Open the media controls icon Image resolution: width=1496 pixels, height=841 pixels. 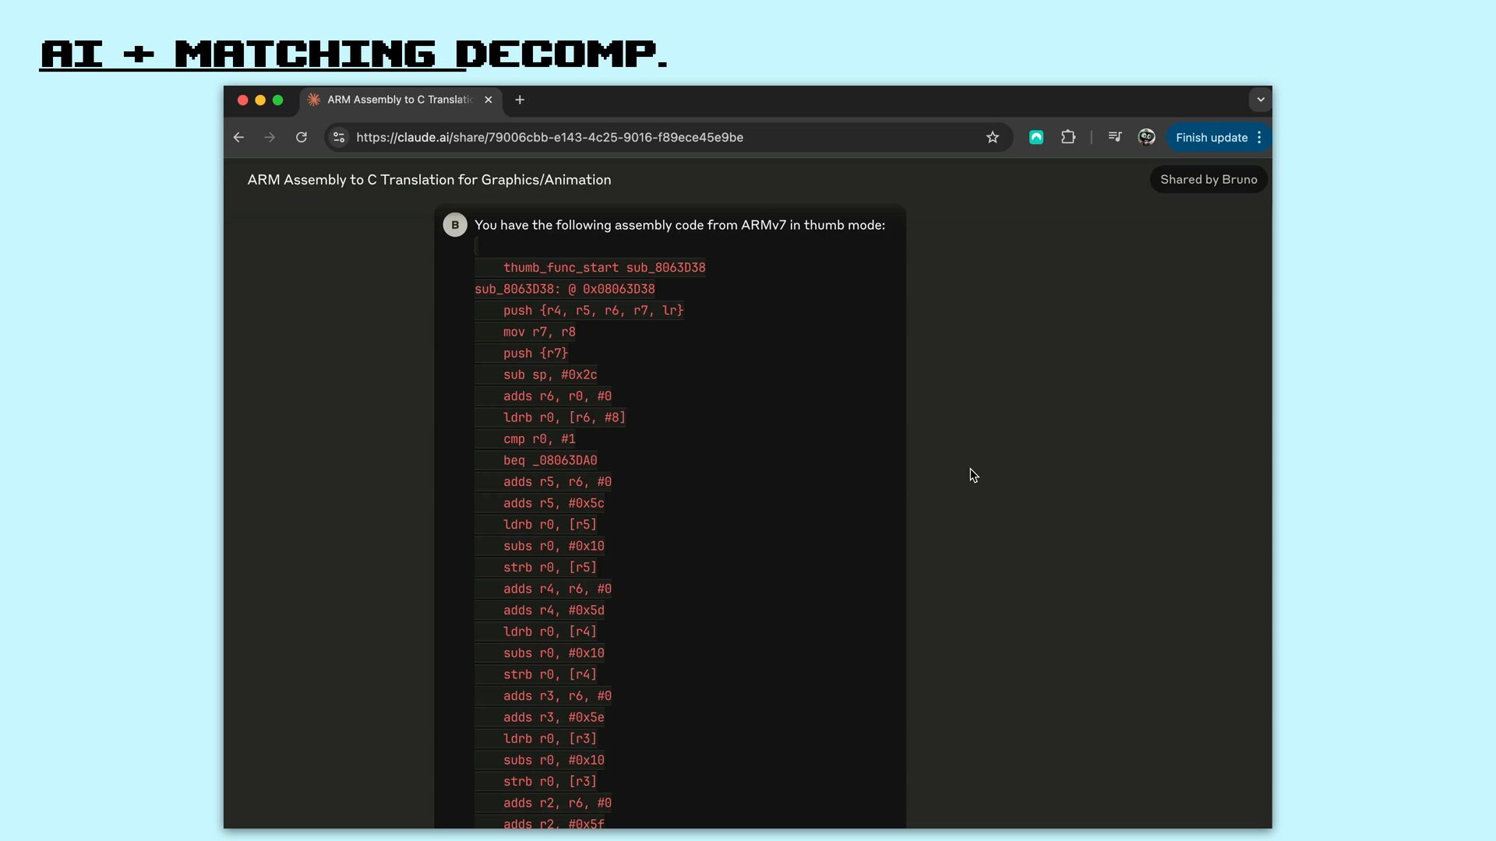tap(1115, 138)
